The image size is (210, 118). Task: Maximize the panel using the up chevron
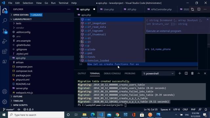click(199, 73)
